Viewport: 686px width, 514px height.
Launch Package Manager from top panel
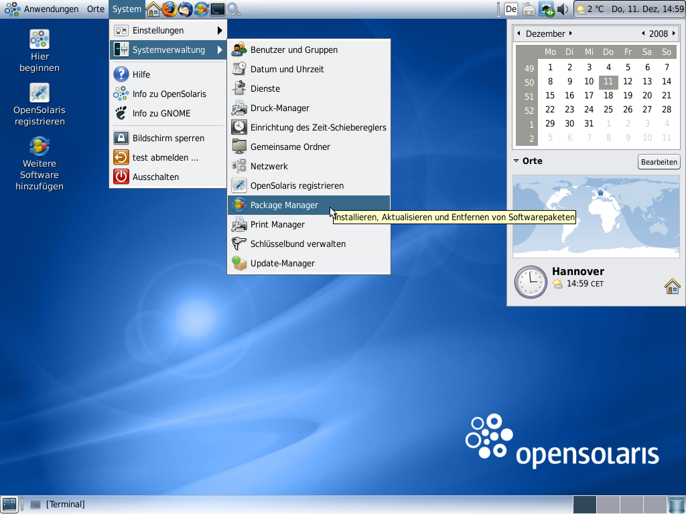coord(201,9)
